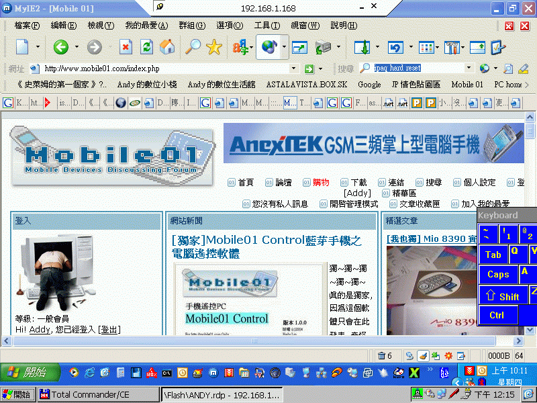Go forward with the grey arrow

pyautogui.click(x=94, y=47)
